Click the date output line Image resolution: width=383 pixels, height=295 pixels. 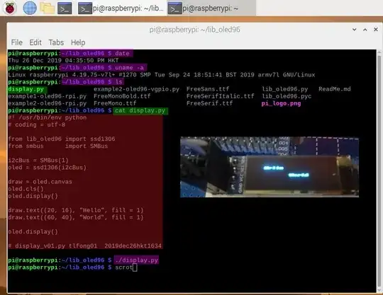tap(63, 60)
